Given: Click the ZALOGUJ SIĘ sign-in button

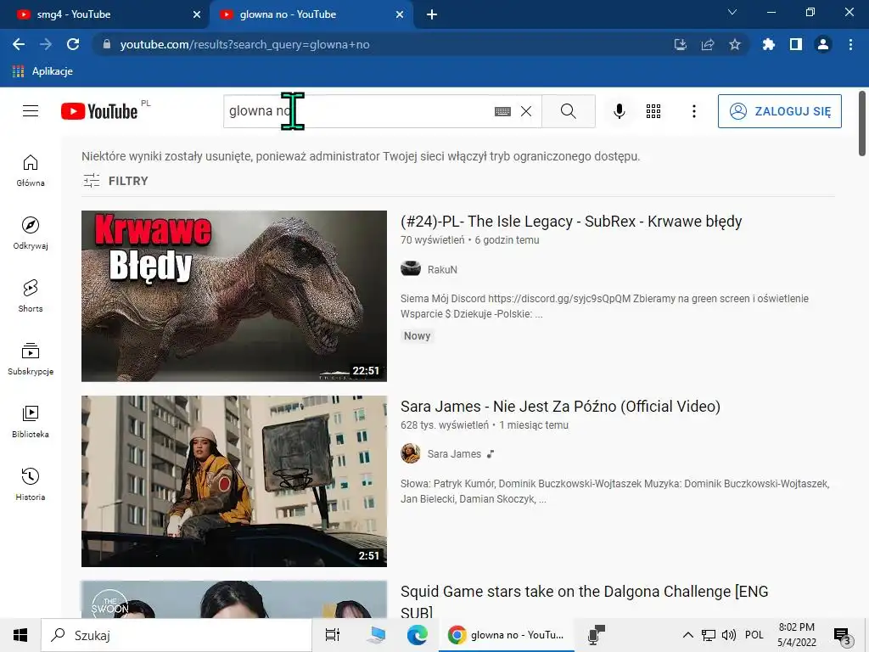Looking at the screenshot, I should click(x=779, y=111).
